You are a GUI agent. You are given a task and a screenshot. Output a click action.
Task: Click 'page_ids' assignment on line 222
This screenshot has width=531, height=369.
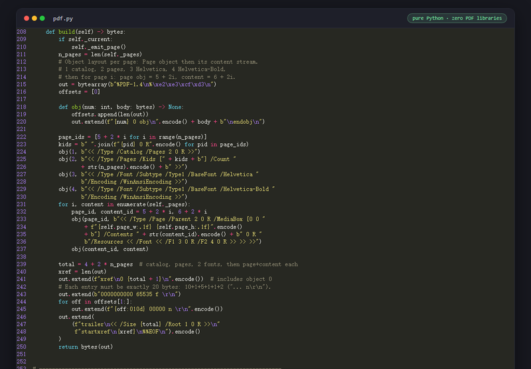71,137
